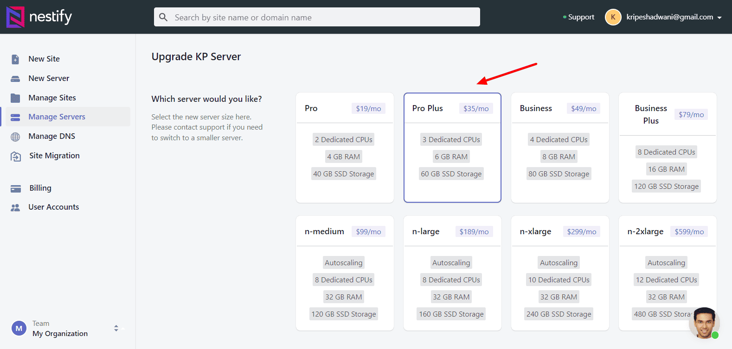
Task: Click the User Accounts people icon
Action: (15, 207)
